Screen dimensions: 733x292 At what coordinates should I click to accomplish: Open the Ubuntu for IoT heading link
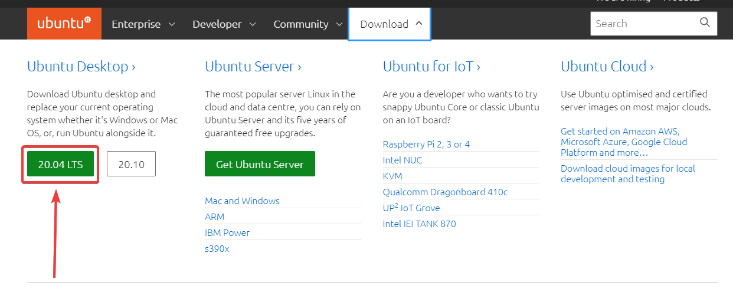pos(431,67)
